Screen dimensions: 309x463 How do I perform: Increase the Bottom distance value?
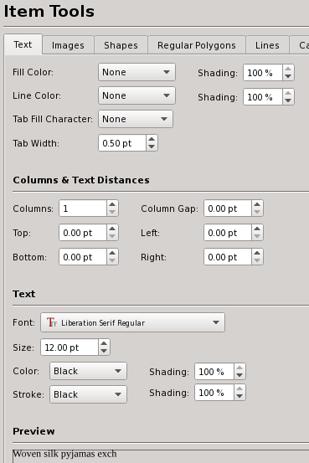(x=112, y=254)
